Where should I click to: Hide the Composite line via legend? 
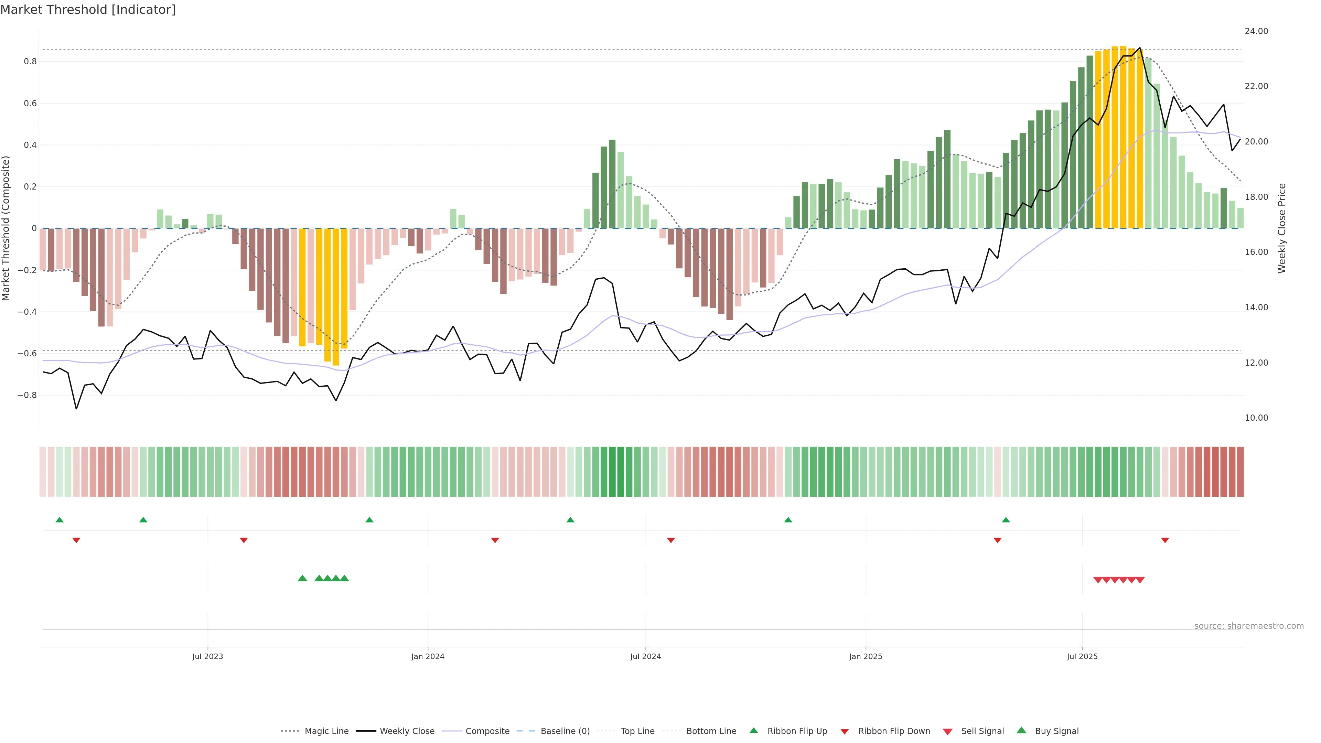coord(487,731)
